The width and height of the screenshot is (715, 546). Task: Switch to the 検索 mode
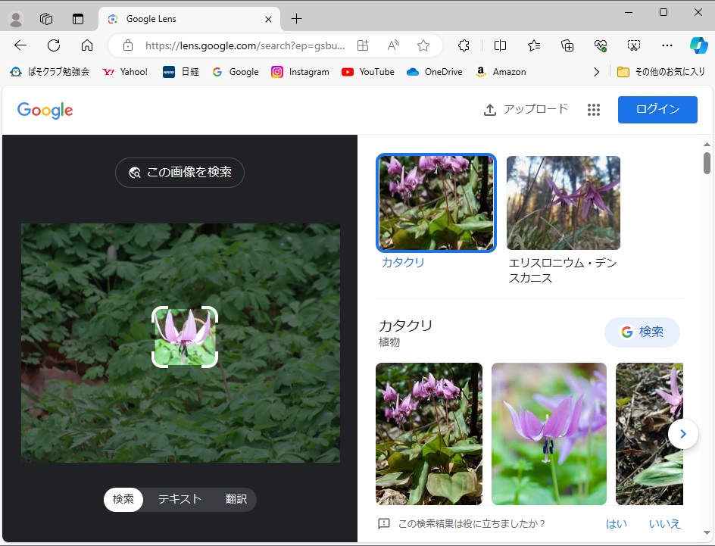(123, 499)
